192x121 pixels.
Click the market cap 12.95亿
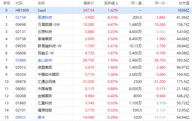pos(183,110)
